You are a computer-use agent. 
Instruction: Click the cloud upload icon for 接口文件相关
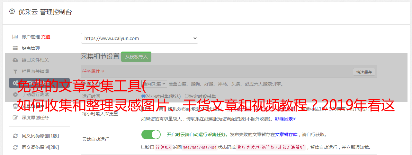15,60
